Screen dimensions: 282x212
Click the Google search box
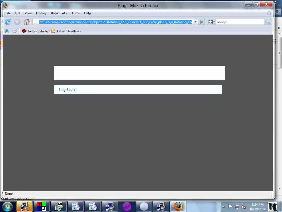(240, 22)
